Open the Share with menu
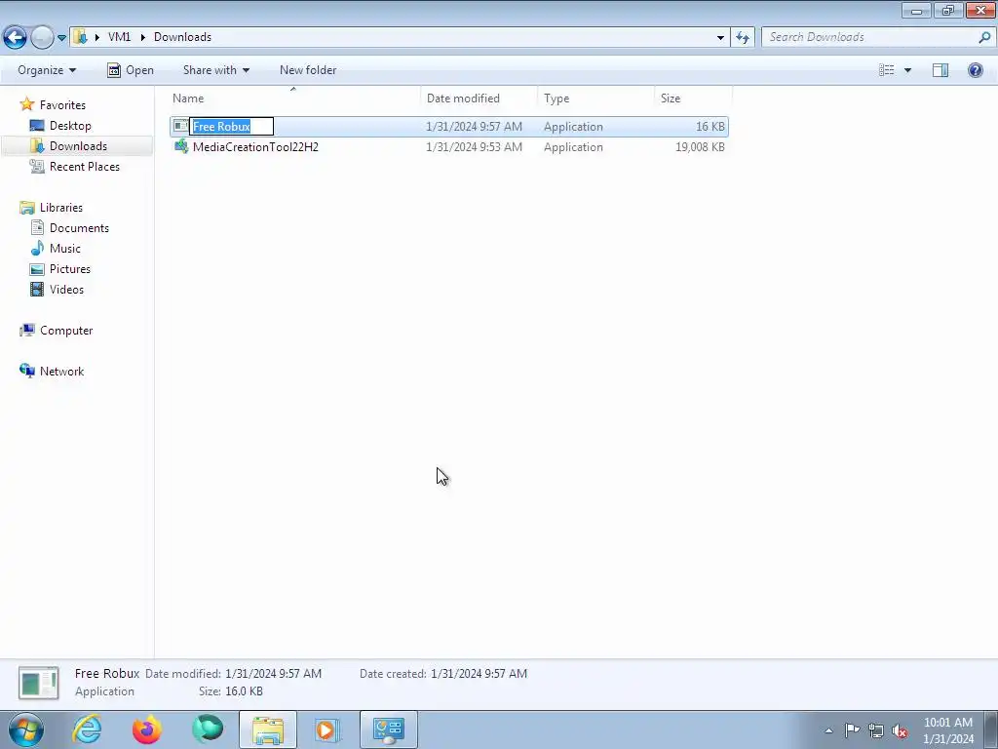998x749 pixels. click(x=215, y=70)
